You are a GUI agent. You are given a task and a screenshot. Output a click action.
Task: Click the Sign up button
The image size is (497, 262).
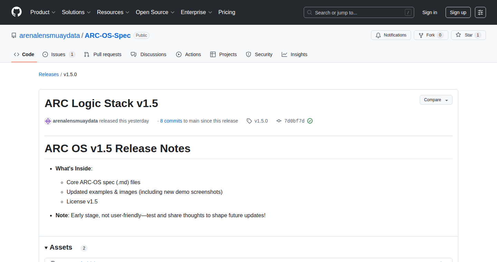click(458, 12)
